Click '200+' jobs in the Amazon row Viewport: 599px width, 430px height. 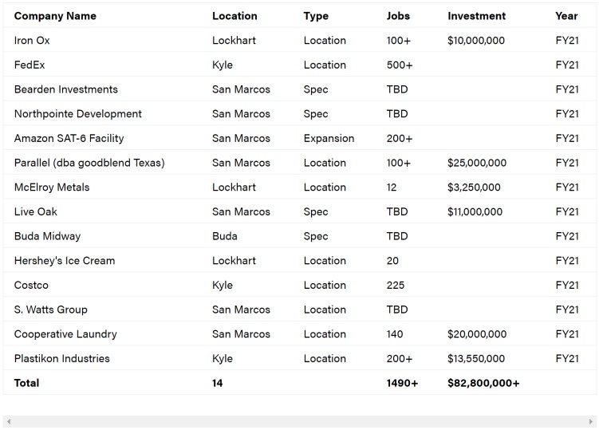[400, 138]
